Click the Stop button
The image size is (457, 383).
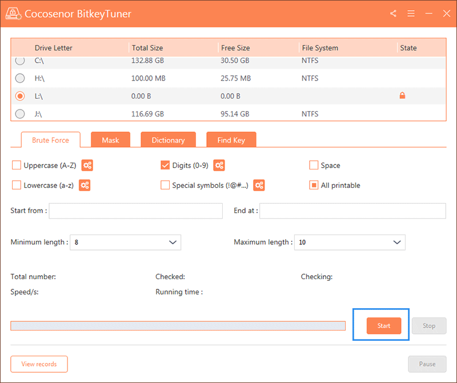(429, 325)
